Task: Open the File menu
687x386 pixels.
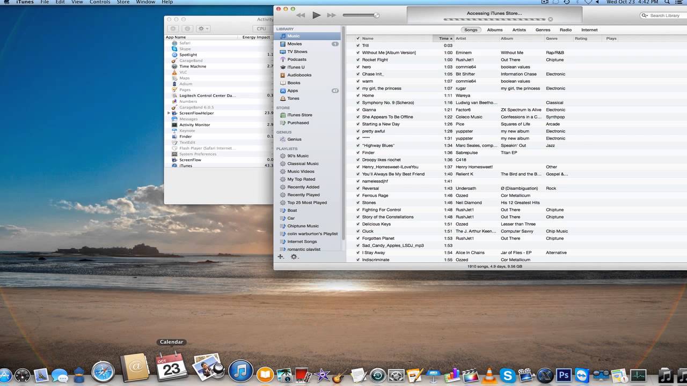Action: pos(45,3)
